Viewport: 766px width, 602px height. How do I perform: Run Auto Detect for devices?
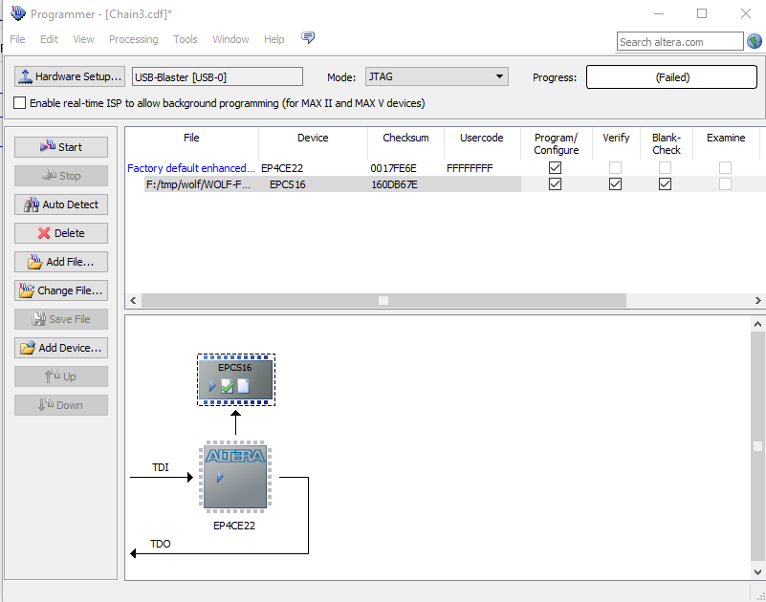(x=61, y=204)
